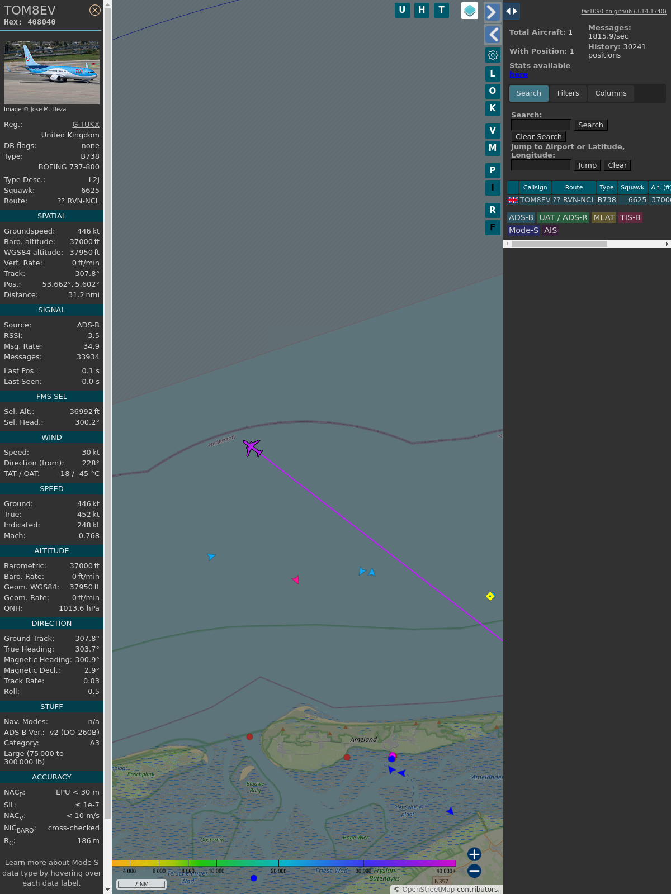Click the Clear Search button
The image size is (671, 894).
pos(538,137)
